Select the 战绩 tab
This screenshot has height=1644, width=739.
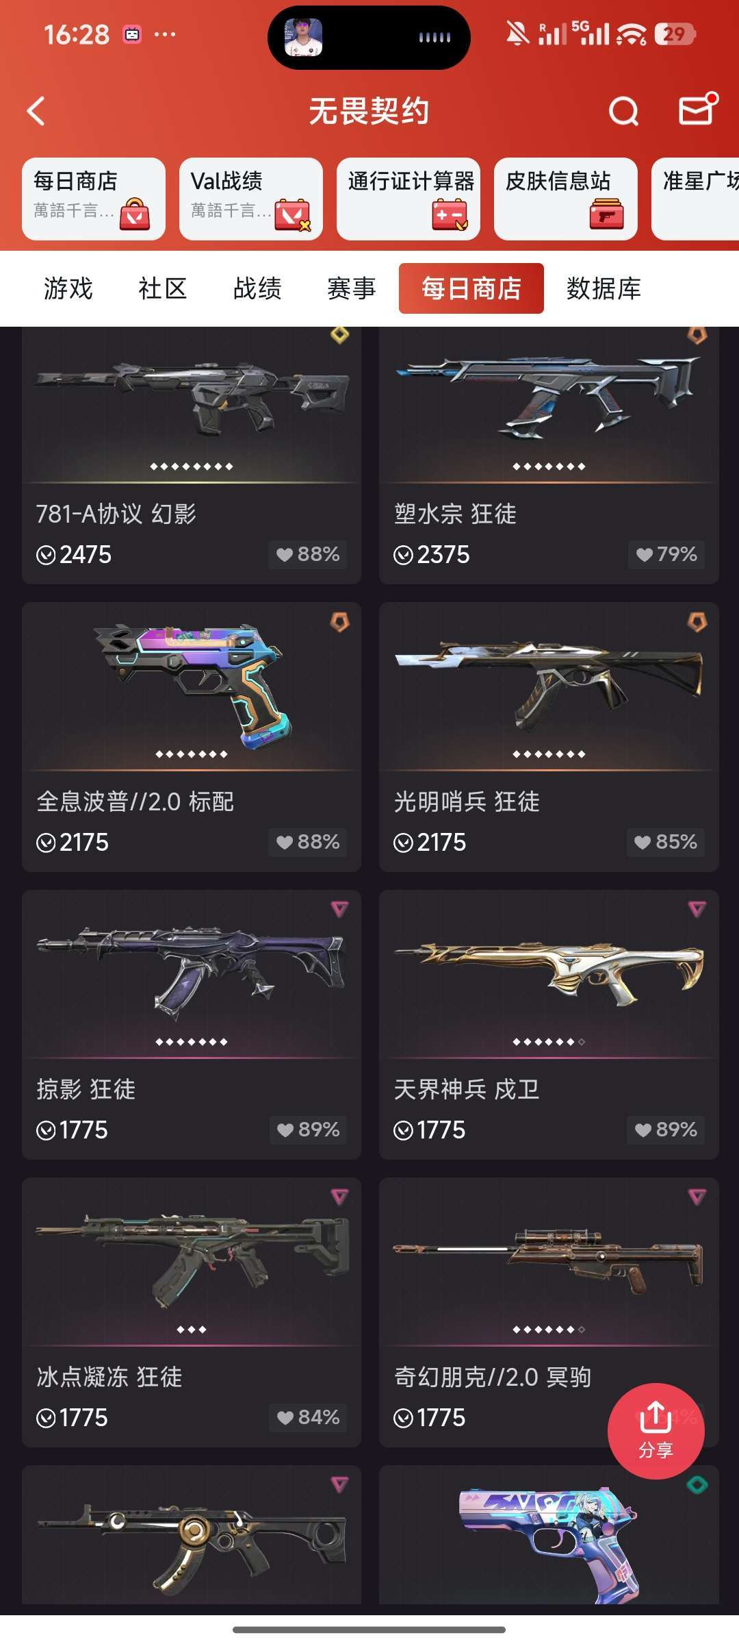click(x=257, y=288)
